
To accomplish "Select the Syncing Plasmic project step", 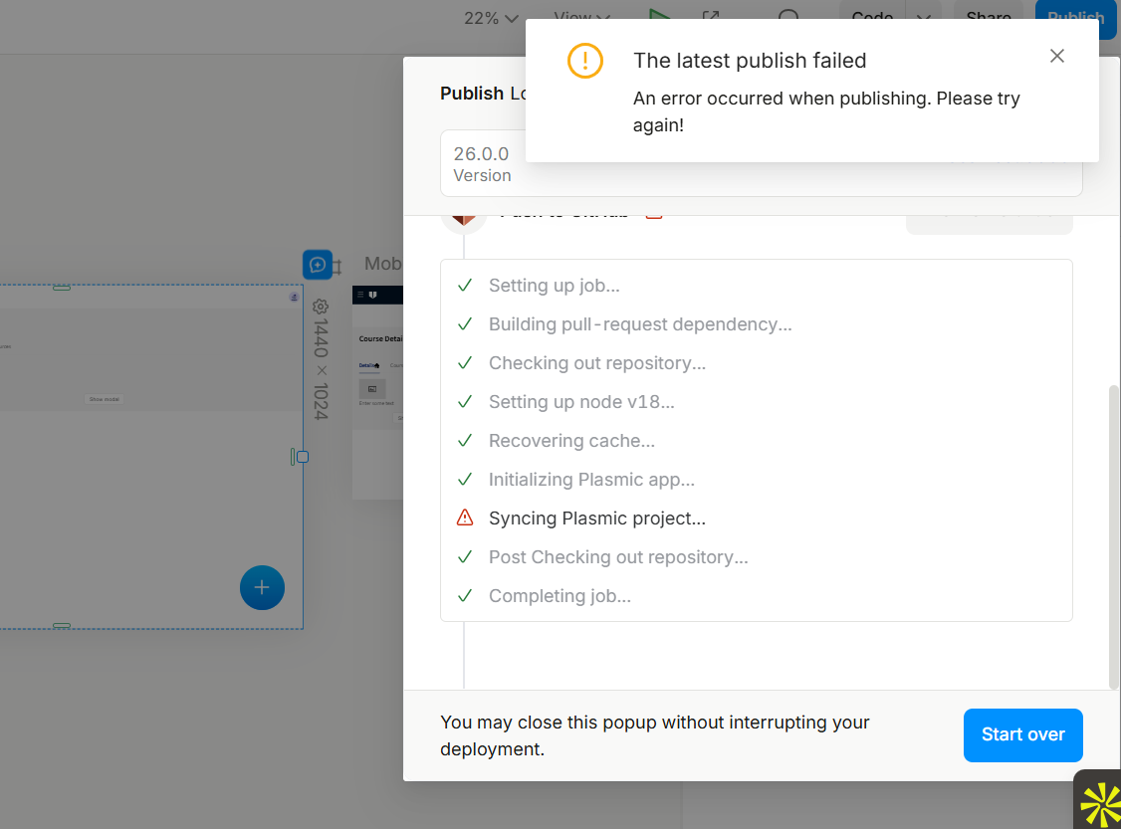I will point(596,518).
